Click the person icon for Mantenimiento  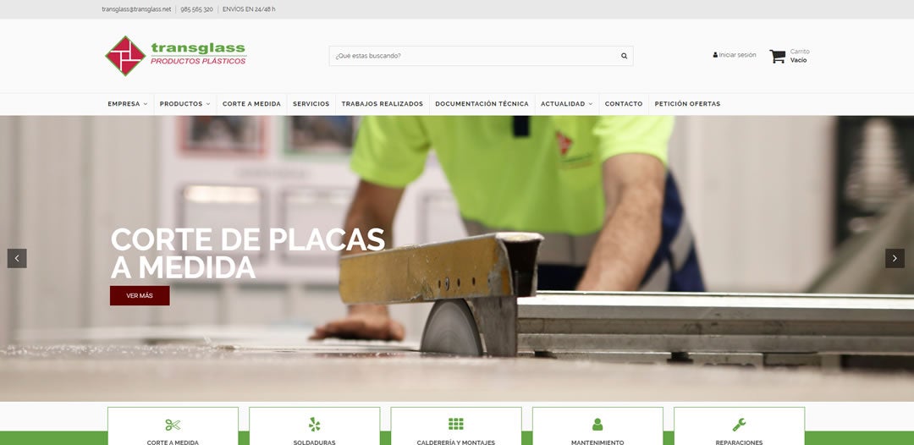pyautogui.click(x=597, y=425)
